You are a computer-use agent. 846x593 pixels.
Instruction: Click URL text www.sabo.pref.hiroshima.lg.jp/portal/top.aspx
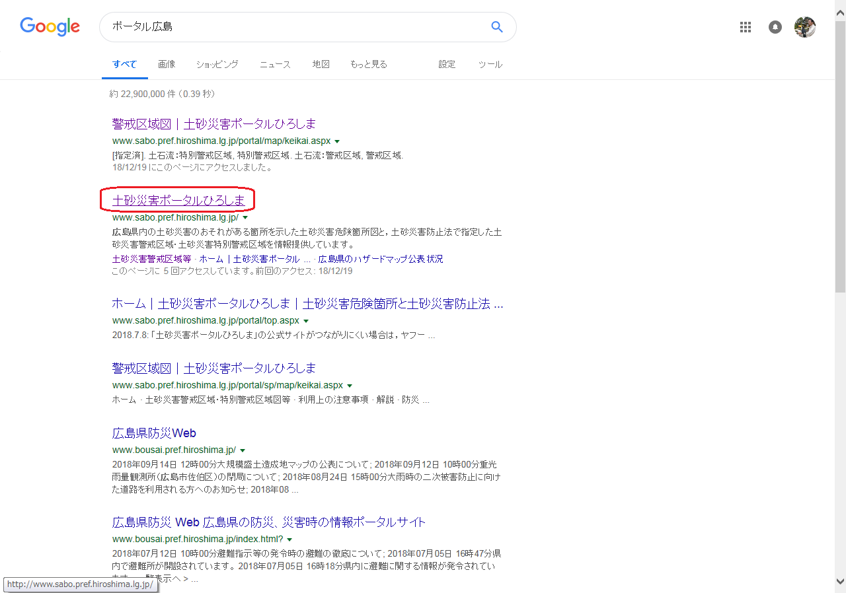pos(206,320)
